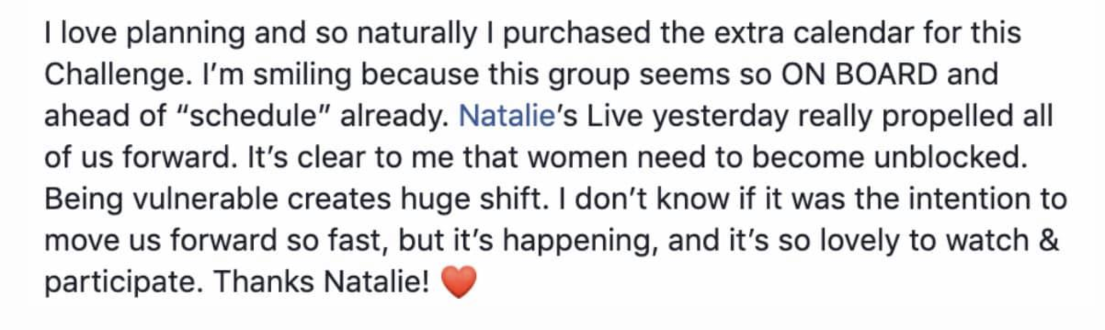Screen dimensions: 1105x330
Task: Open the blue Natalie profile link
Action: point(507,116)
